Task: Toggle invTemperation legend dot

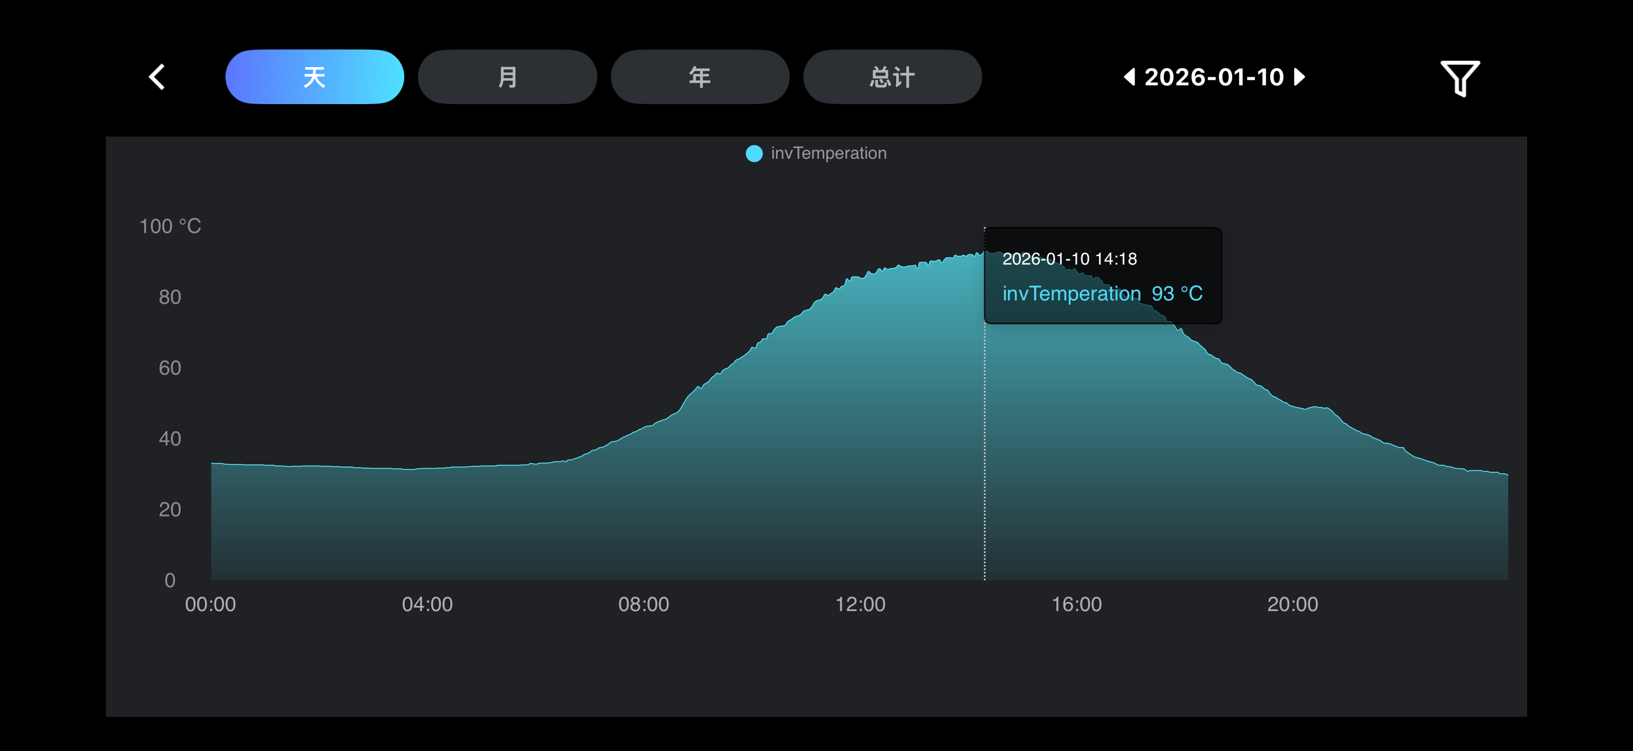Action: pyautogui.click(x=754, y=153)
